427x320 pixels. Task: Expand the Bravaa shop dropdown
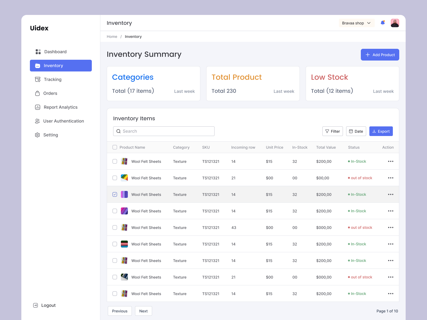click(357, 23)
